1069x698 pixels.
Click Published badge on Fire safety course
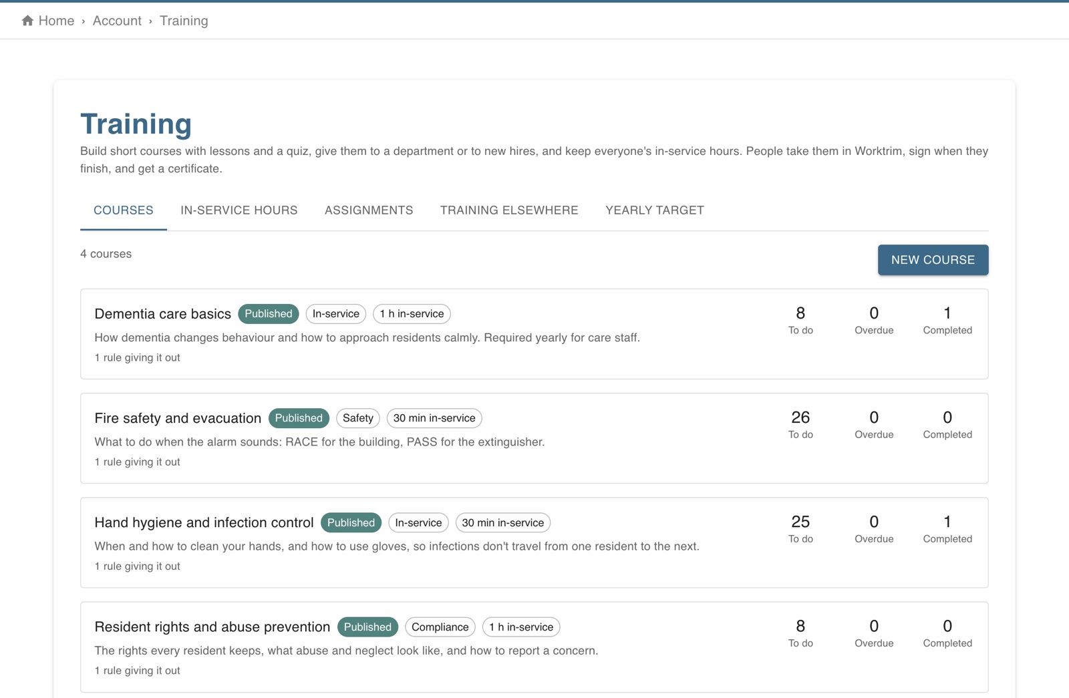pos(299,418)
